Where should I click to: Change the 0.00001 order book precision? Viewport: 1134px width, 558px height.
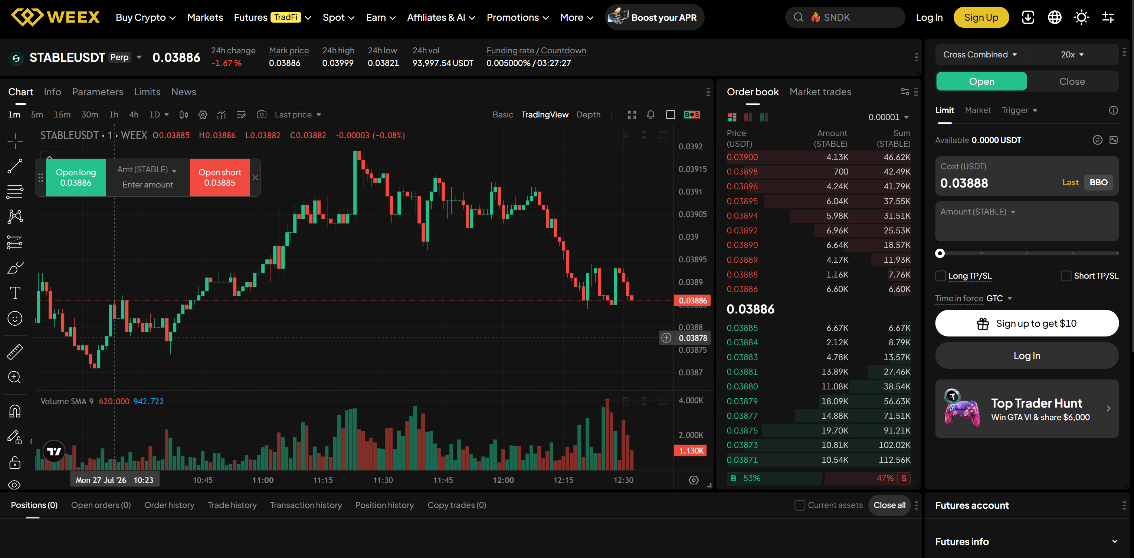[x=888, y=117]
